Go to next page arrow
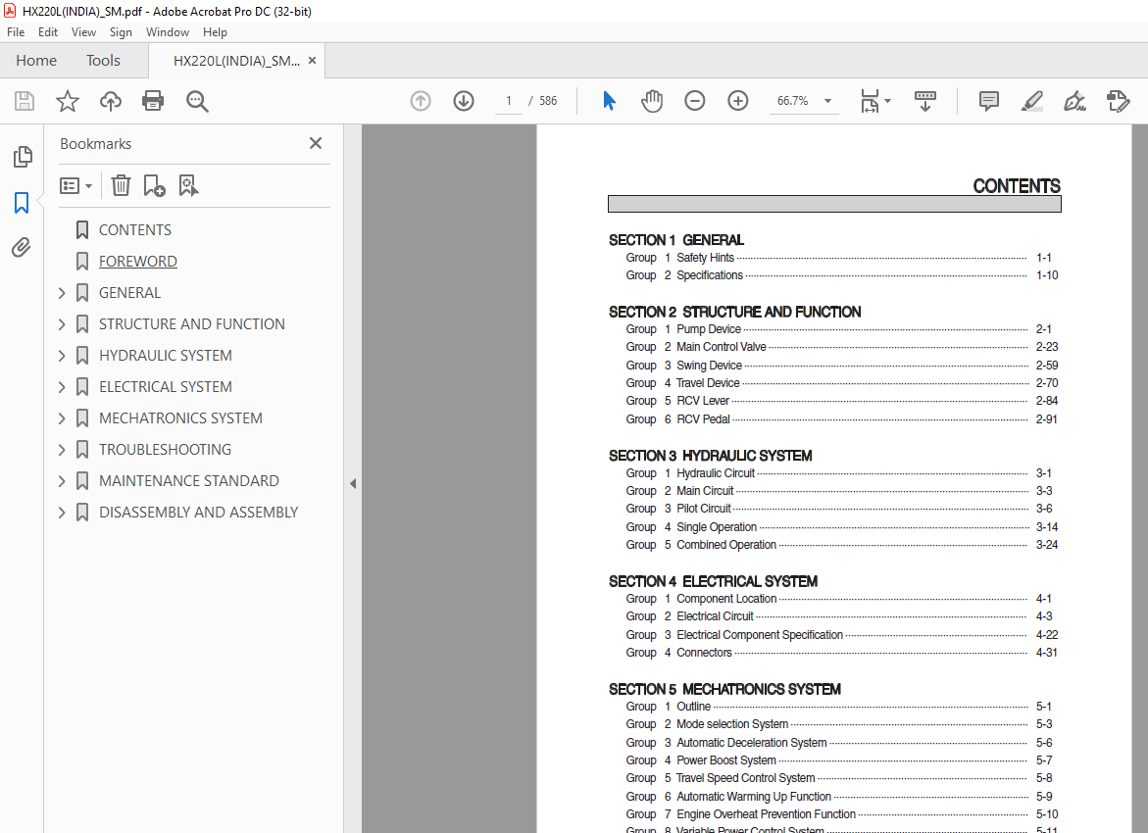Screen dimensions: 1148x833 pos(464,101)
